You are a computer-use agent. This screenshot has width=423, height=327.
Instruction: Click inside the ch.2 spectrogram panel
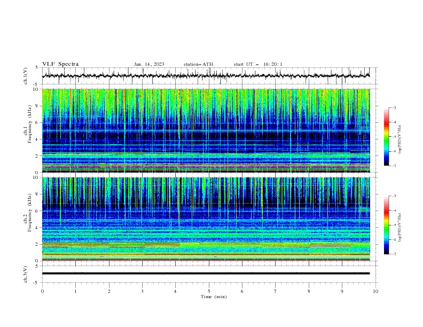tap(206, 219)
